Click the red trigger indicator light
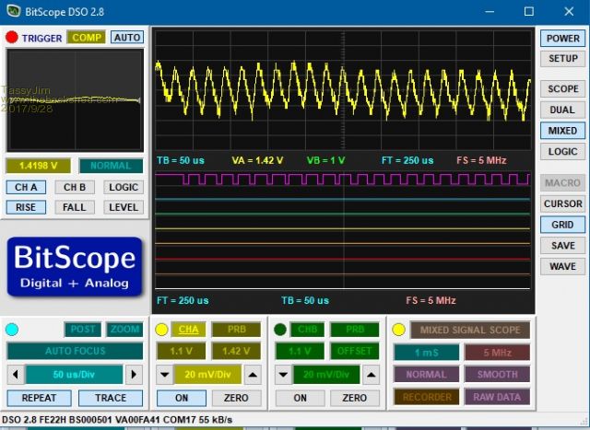 pos(12,37)
